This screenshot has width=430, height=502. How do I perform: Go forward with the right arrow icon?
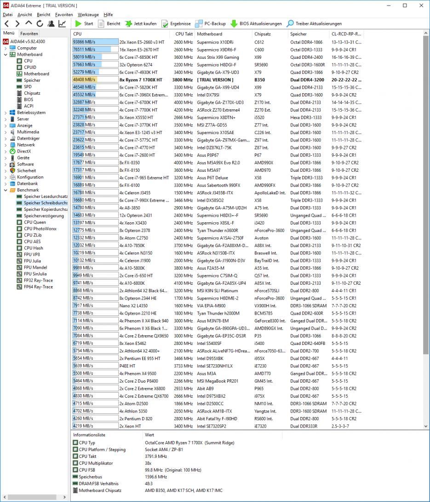(17, 23)
